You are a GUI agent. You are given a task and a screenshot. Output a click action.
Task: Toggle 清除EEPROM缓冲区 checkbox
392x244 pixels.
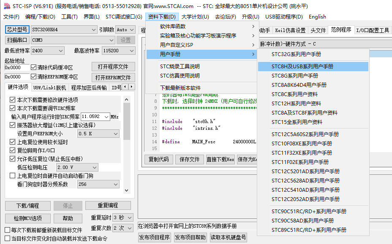click(x=33, y=77)
